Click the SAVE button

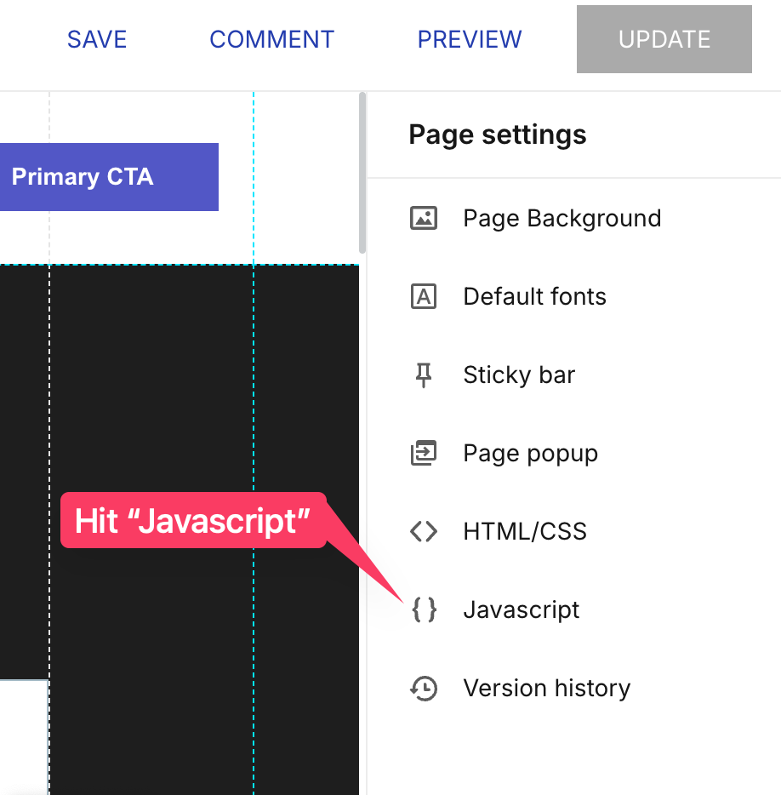pos(97,39)
